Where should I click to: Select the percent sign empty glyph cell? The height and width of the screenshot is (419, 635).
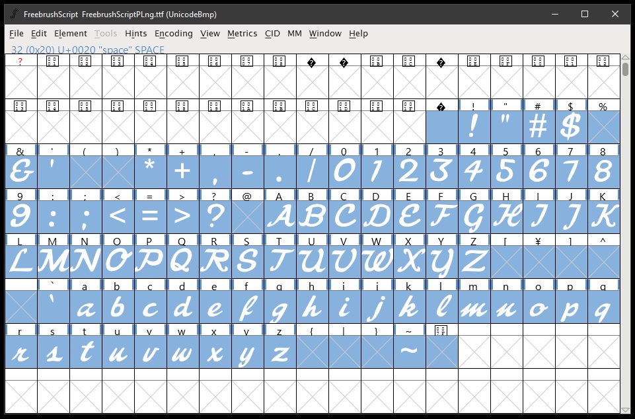(x=604, y=128)
